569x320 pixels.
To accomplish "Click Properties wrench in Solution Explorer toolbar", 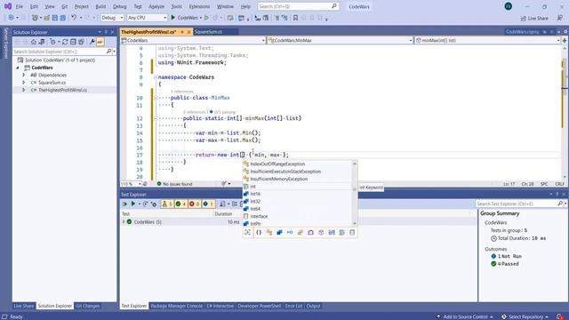I will tap(92, 42).
